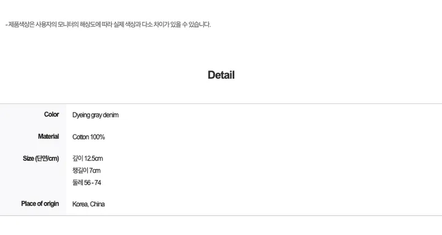This screenshot has height=235, width=442.
Task: Click the Cotton 100% text
Action: (x=88, y=137)
